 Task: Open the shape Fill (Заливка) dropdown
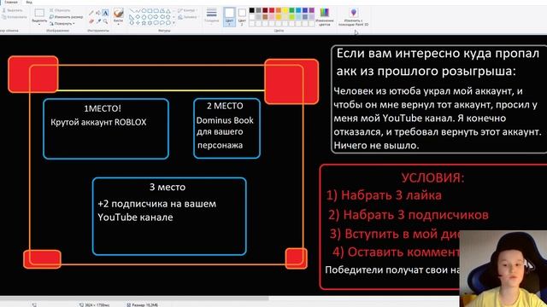(188, 17)
